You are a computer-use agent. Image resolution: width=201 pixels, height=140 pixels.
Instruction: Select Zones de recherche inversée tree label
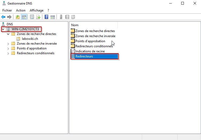coord(37,44)
